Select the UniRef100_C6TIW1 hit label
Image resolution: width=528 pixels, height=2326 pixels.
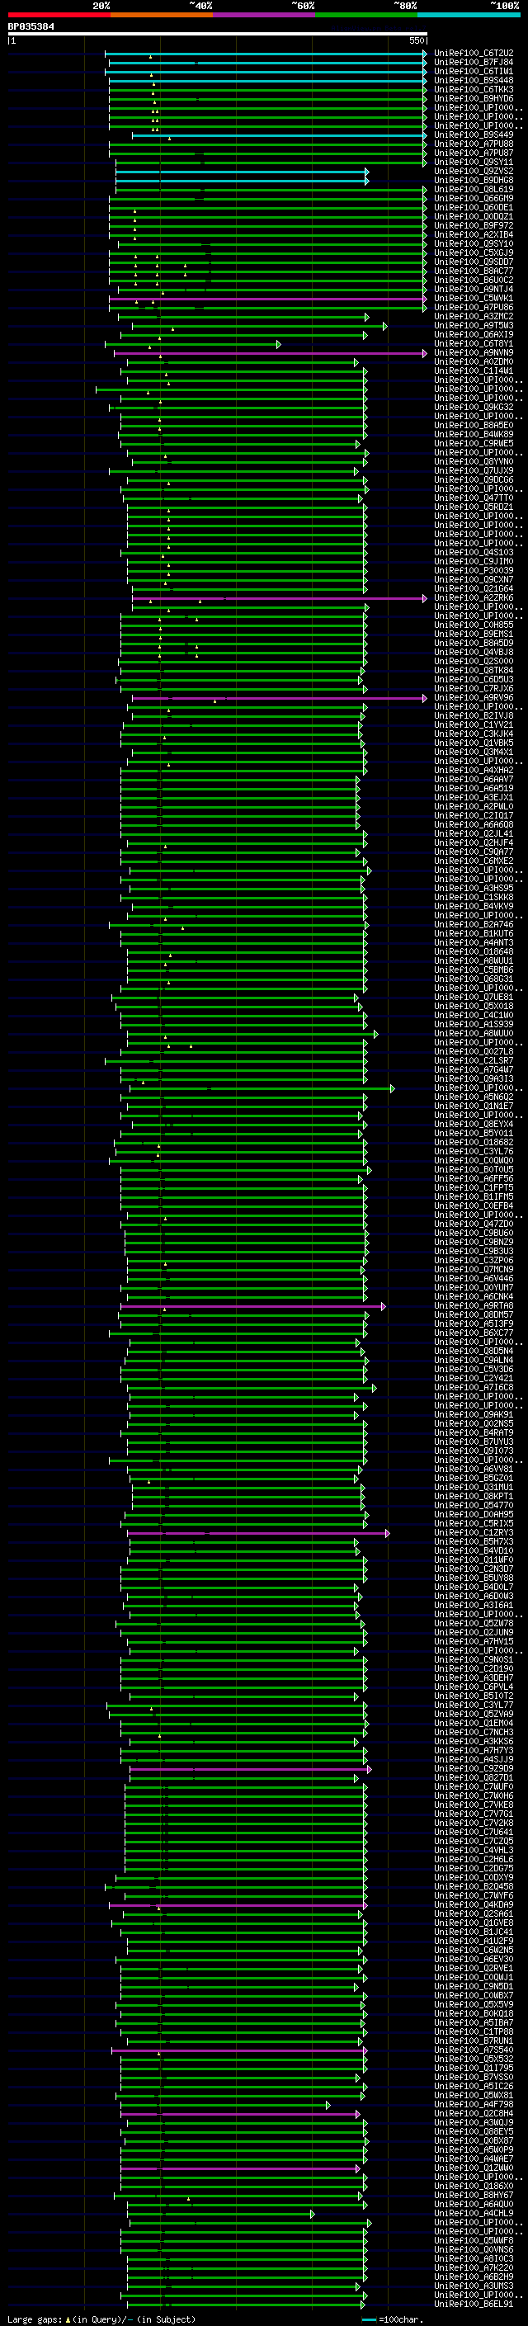(x=474, y=71)
